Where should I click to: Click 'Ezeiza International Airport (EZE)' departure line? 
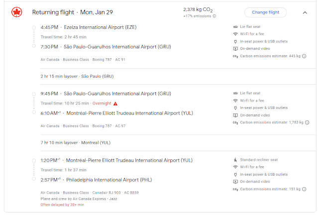click(89, 27)
